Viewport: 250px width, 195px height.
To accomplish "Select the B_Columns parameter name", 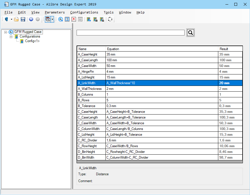I will (85, 94).
